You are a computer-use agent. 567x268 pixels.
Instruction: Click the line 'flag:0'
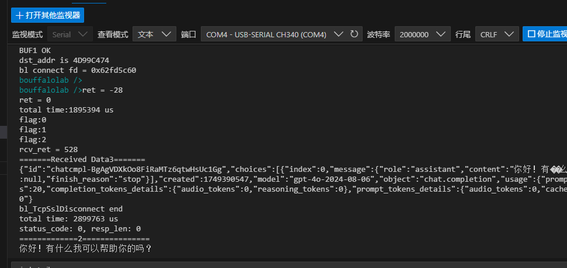tap(33, 120)
